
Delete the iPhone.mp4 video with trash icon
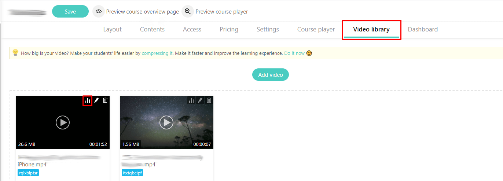pyautogui.click(x=105, y=100)
